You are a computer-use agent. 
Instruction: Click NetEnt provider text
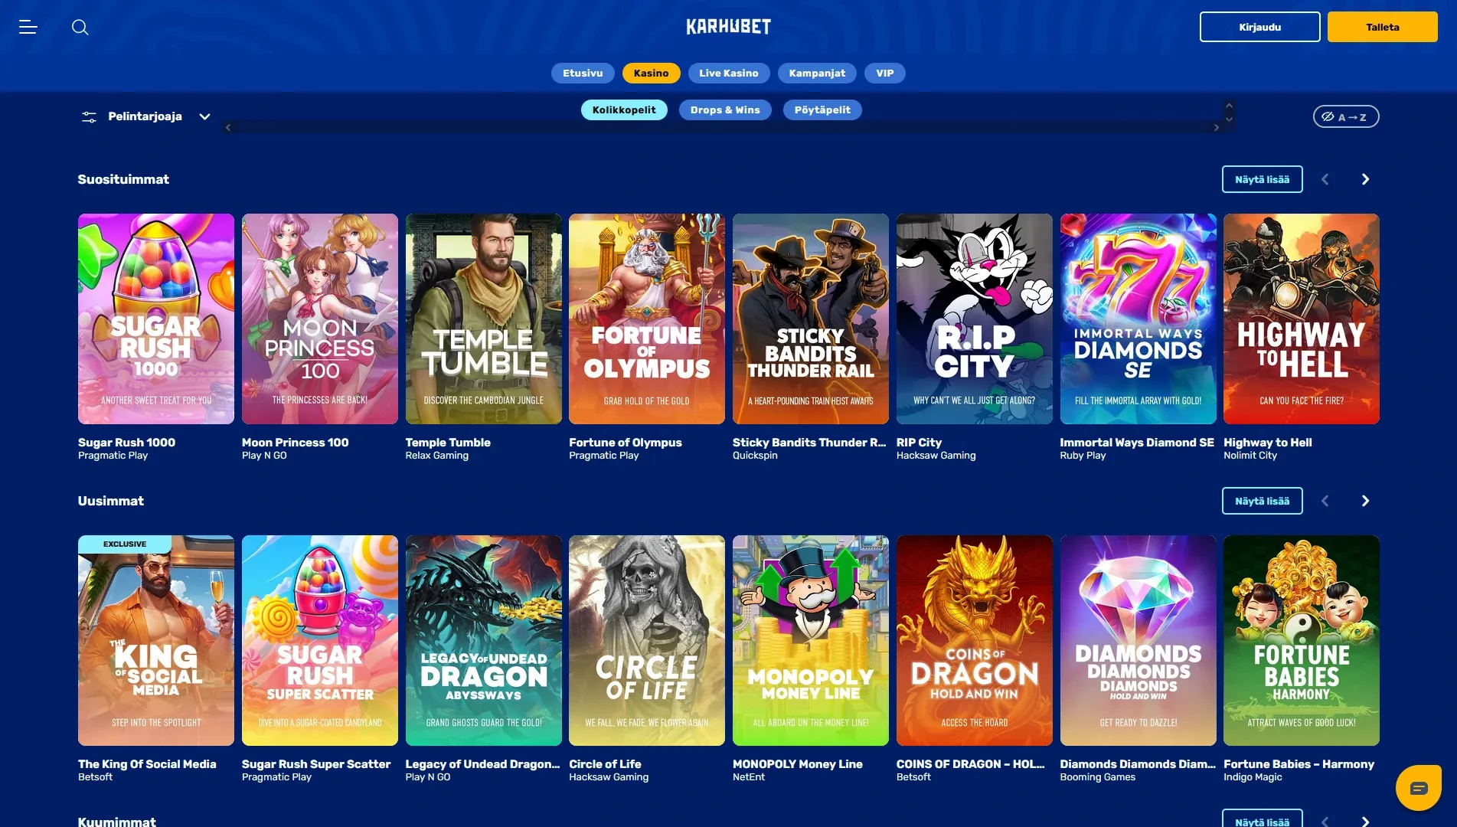point(749,777)
